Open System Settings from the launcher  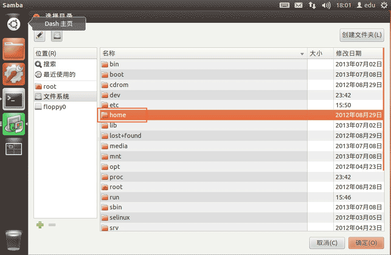[14, 74]
